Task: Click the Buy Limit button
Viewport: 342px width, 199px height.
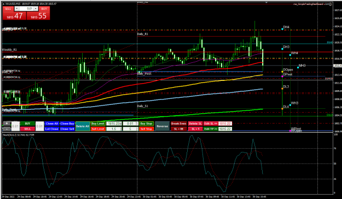Action: coord(98,124)
